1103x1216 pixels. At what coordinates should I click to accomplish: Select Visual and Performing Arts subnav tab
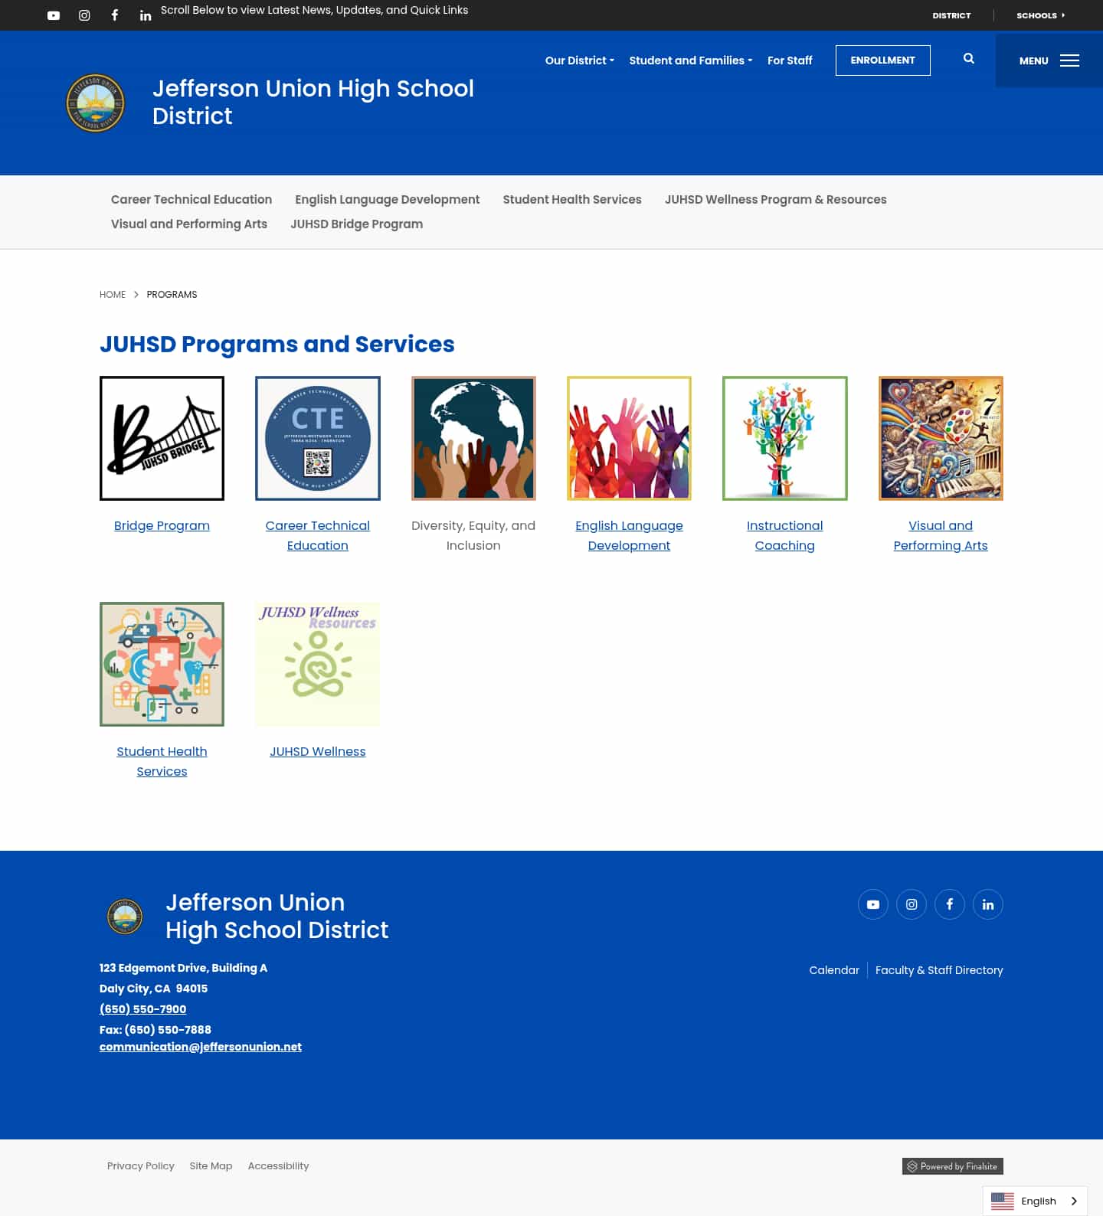(x=189, y=224)
